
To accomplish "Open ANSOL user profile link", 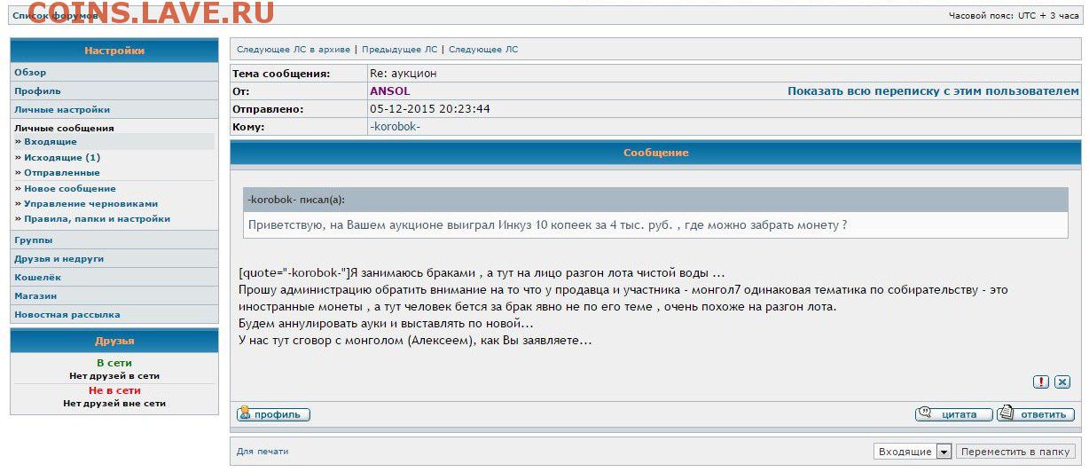I will click(x=390, y=91).
